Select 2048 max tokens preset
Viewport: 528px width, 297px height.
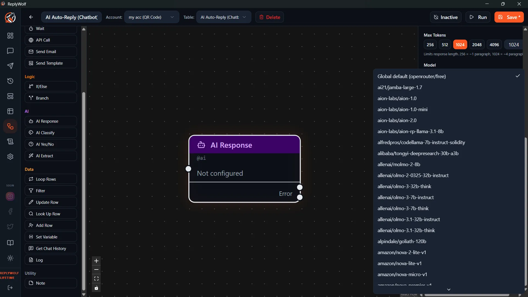(x=477, y=45)
